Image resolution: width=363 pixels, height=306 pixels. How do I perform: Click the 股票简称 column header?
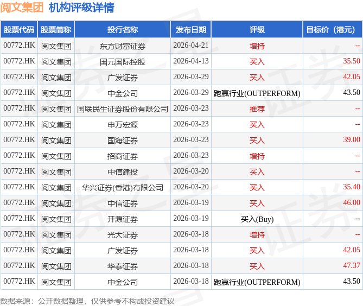pyautogui.click(x=56, y=30)
